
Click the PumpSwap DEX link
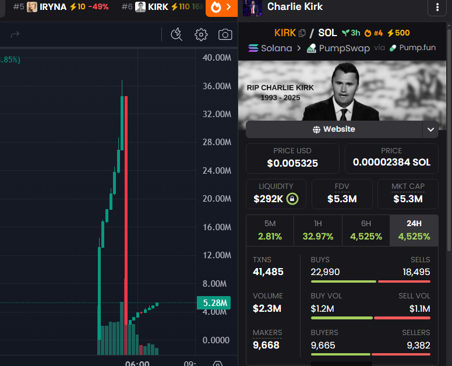pyautogui.click(x=338, y=48)
